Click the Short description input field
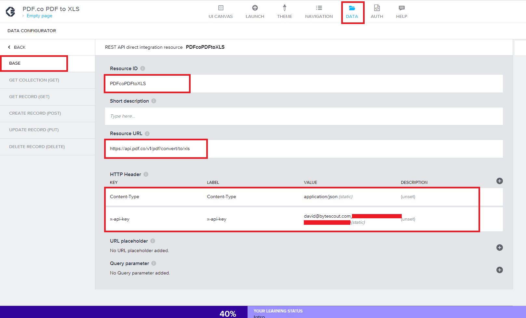 pos(303,116)
